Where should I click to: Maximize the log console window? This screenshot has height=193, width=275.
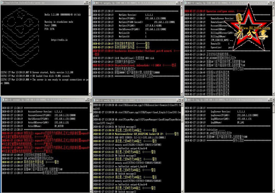pyautogui.click(x=271, y=100)
